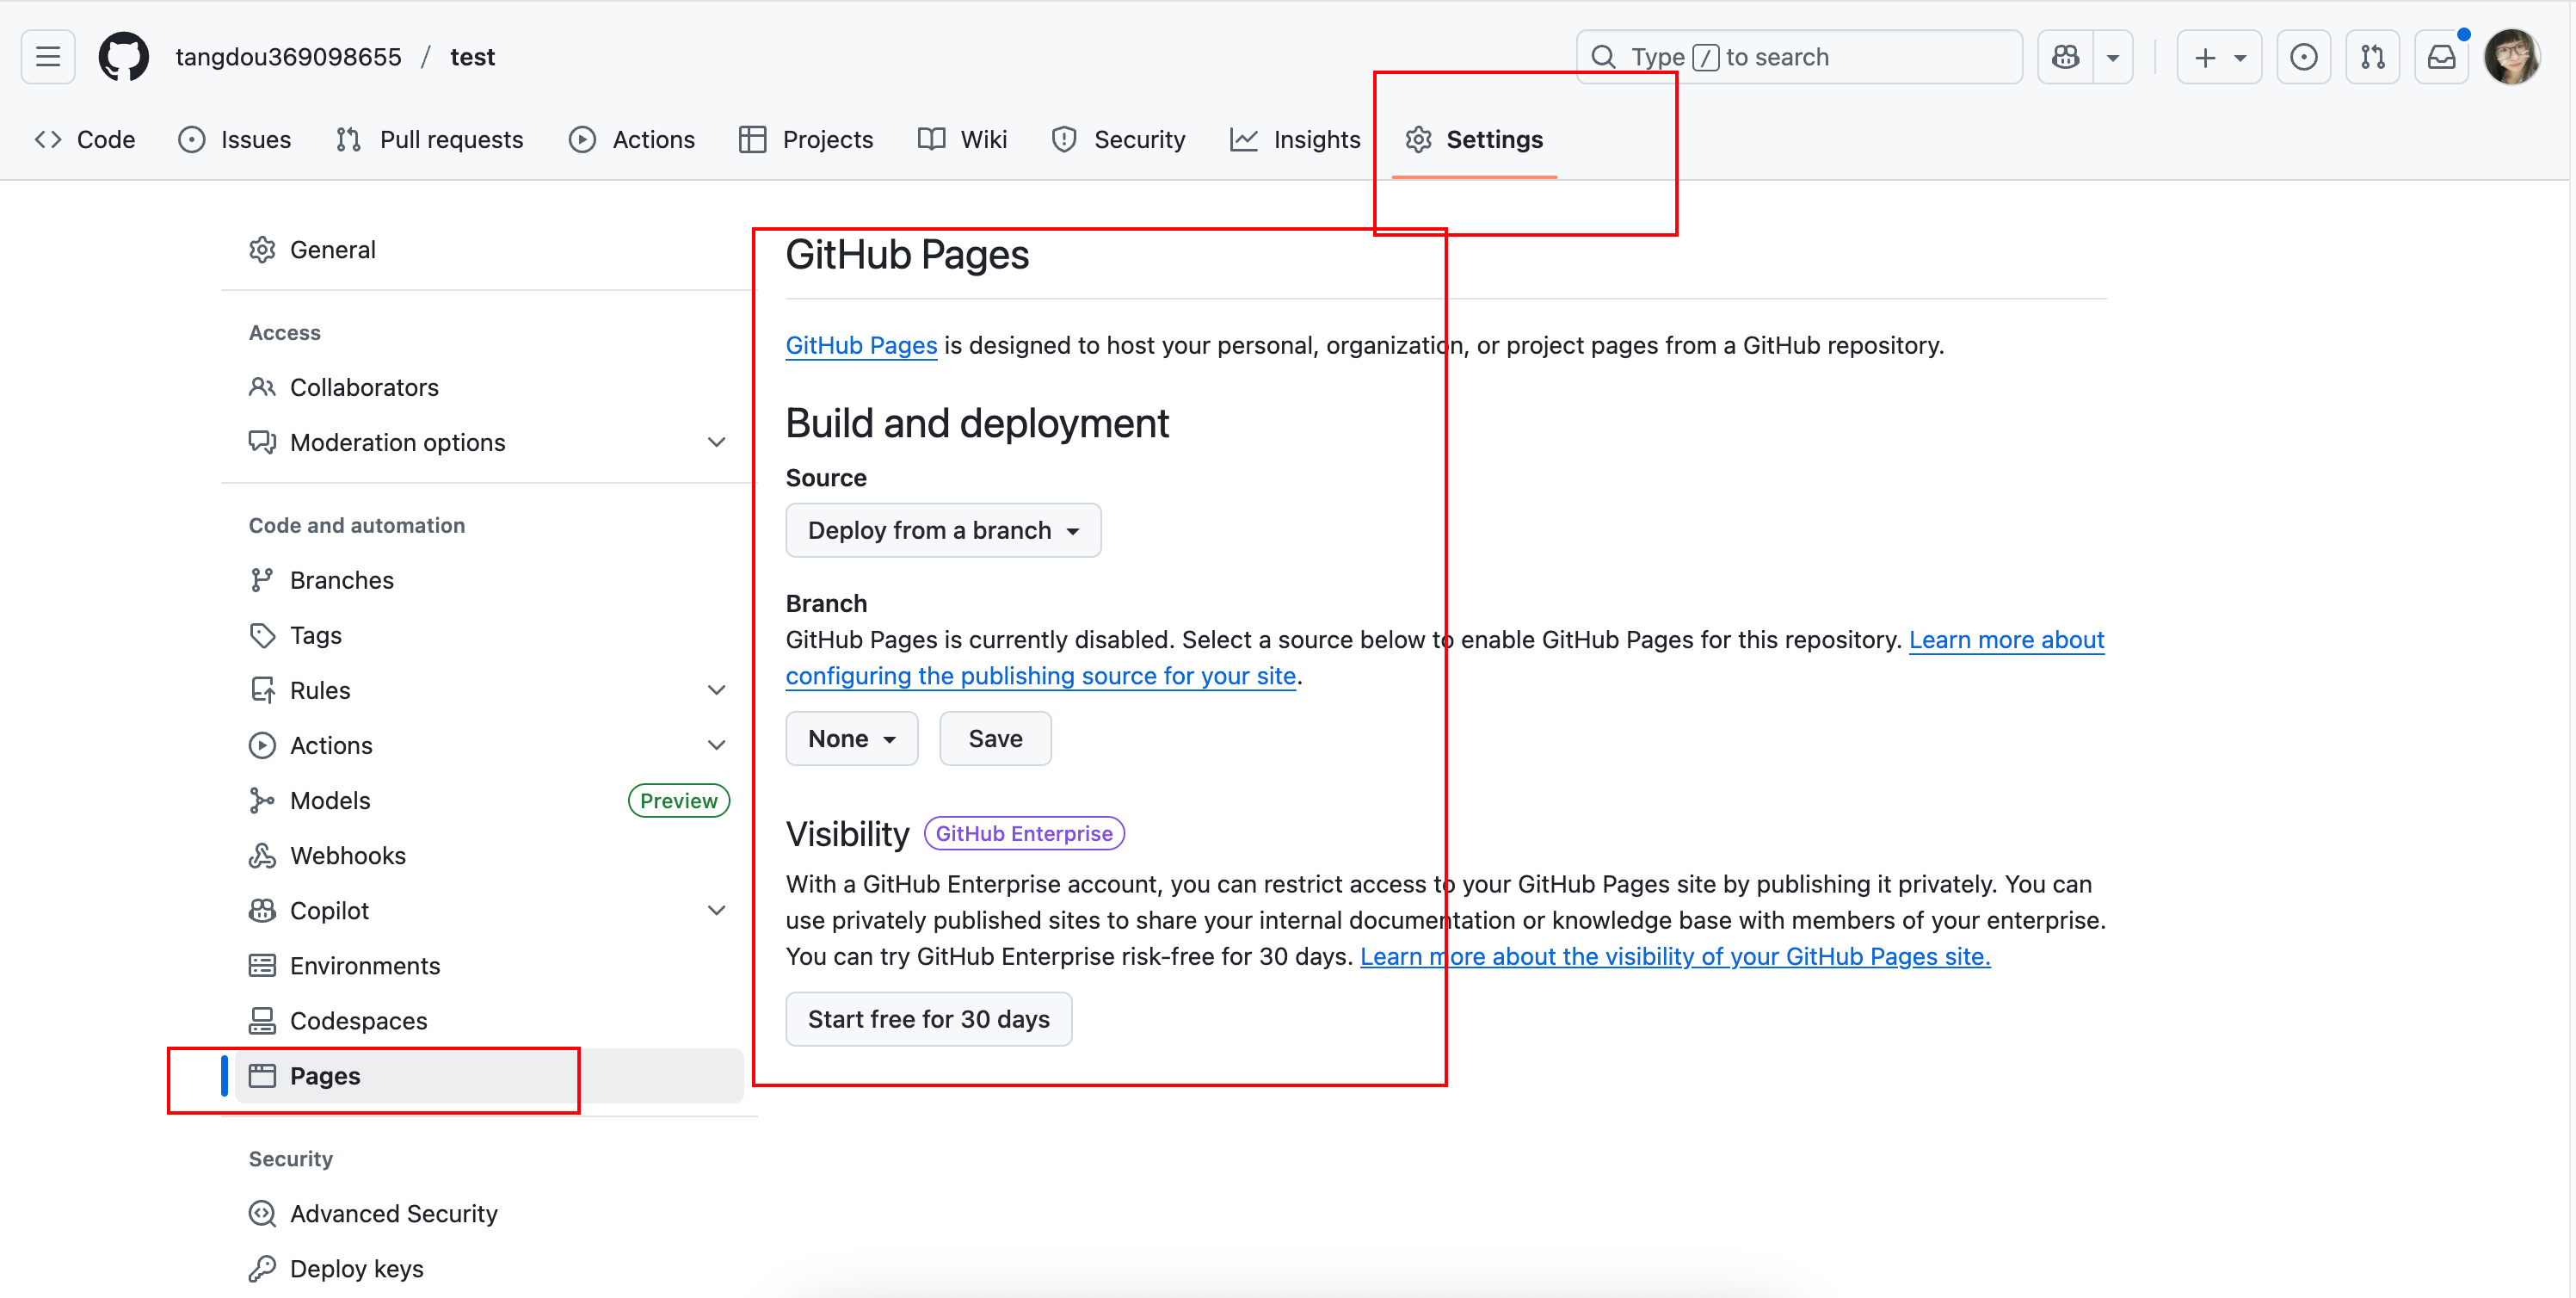Click the GitHub Octocat logo
Image resolution: width=2576 pixels, height=1298 pixels.
point(123,57)
